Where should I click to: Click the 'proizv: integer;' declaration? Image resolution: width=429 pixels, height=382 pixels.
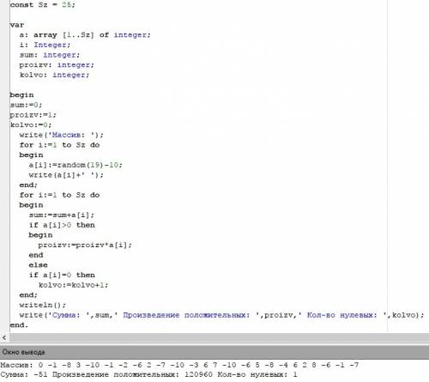(57, 65)
